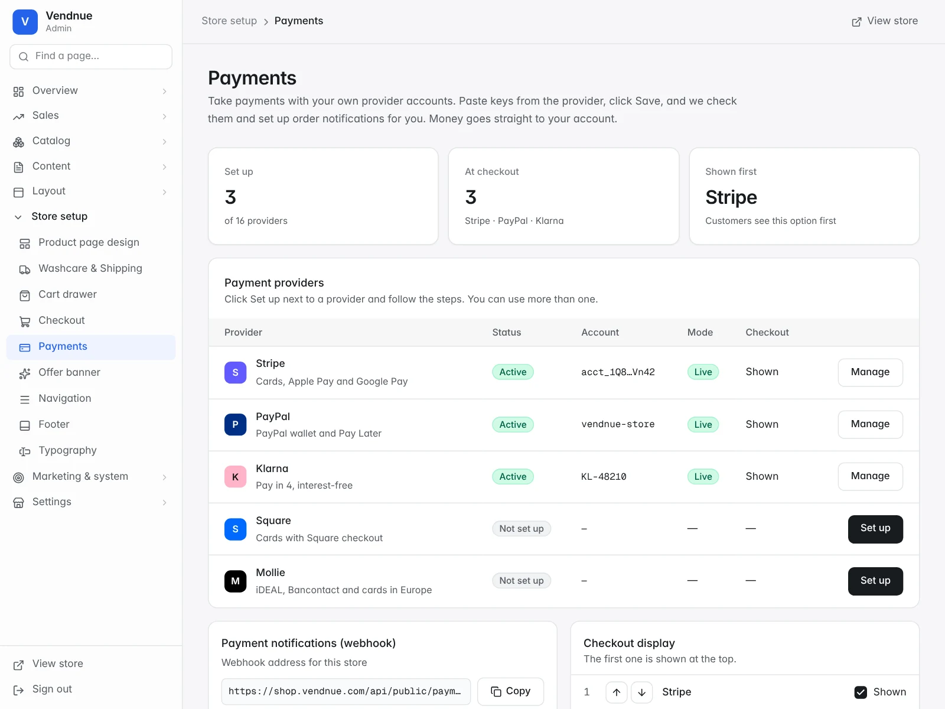Click Manage for Klarna
This screenshot has height=709, width=945.
tap(870, 476)
